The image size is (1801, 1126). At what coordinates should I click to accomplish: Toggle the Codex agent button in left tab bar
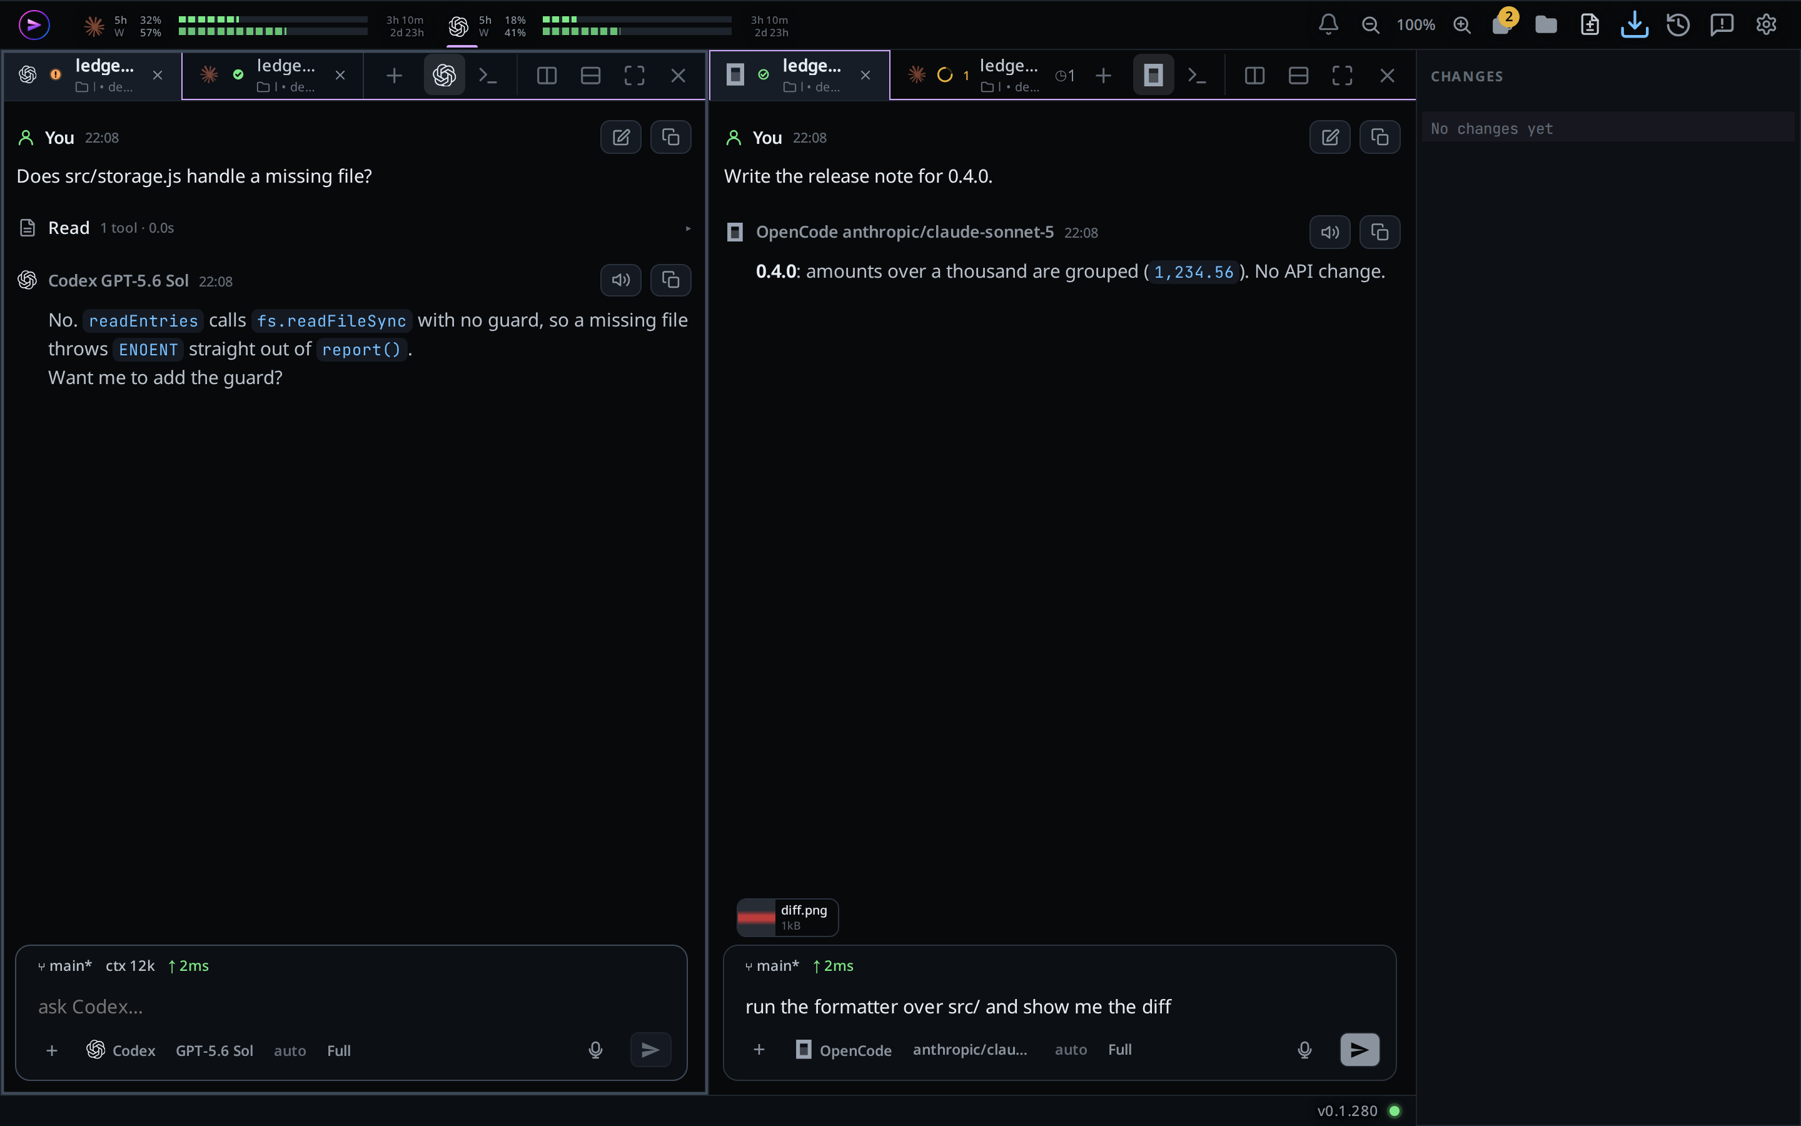(x=444, y=75)
